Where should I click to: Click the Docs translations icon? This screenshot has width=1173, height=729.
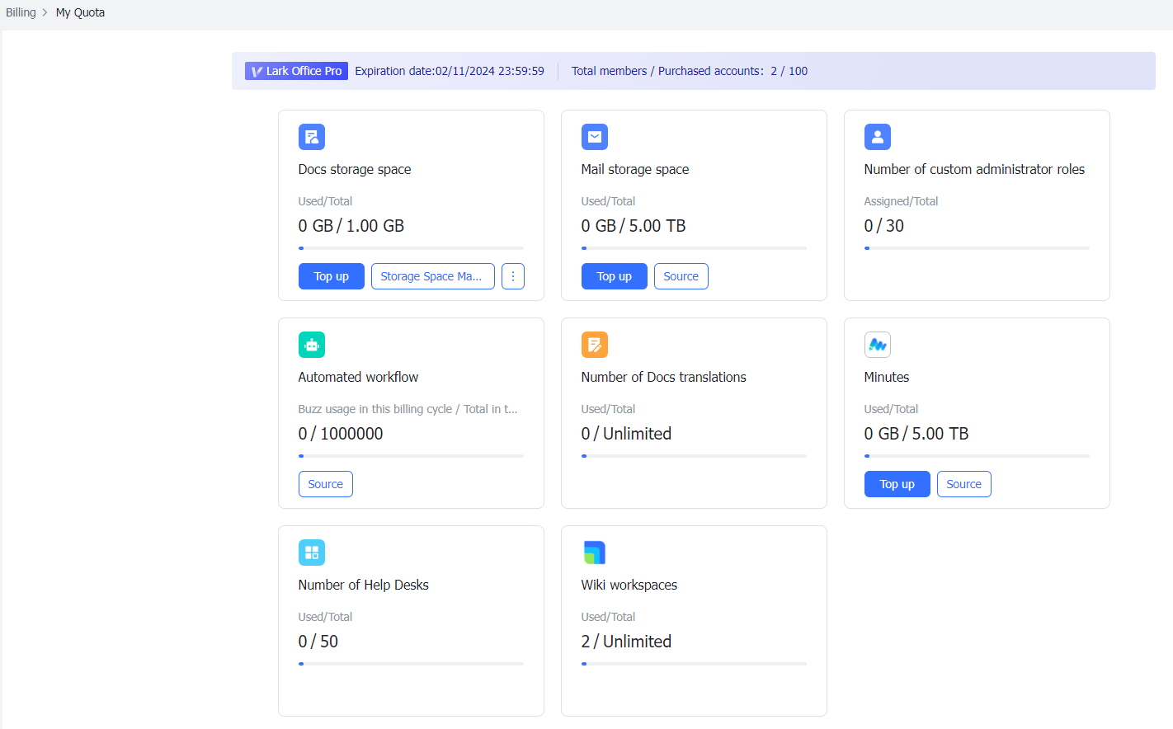coord(595,345)
